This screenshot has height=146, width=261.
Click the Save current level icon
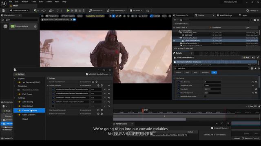[4, 11]
